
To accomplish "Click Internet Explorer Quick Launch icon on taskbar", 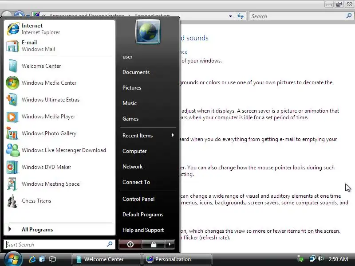I will [x=32, y=259].
